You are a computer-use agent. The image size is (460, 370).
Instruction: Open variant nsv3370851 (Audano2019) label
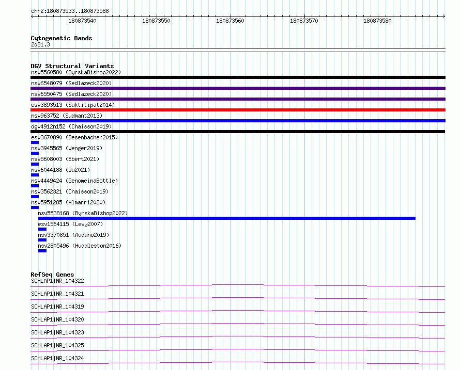pyautogui.click(x=73, y=235)
